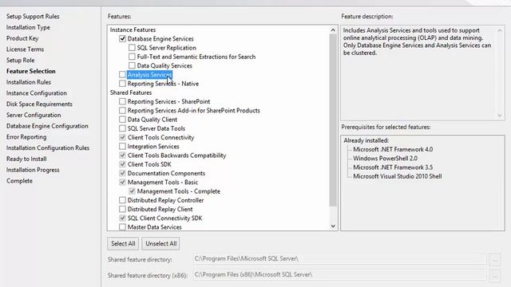This screenshot has width=511, height=287.
Task: Uncheck Database Engine Services checkbox
Action: click(x=122, y=39)
